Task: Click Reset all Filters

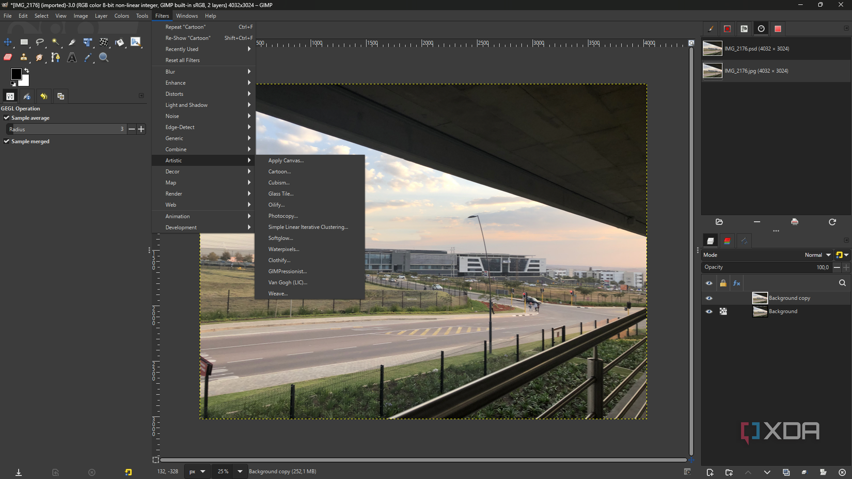Action: 183,60
